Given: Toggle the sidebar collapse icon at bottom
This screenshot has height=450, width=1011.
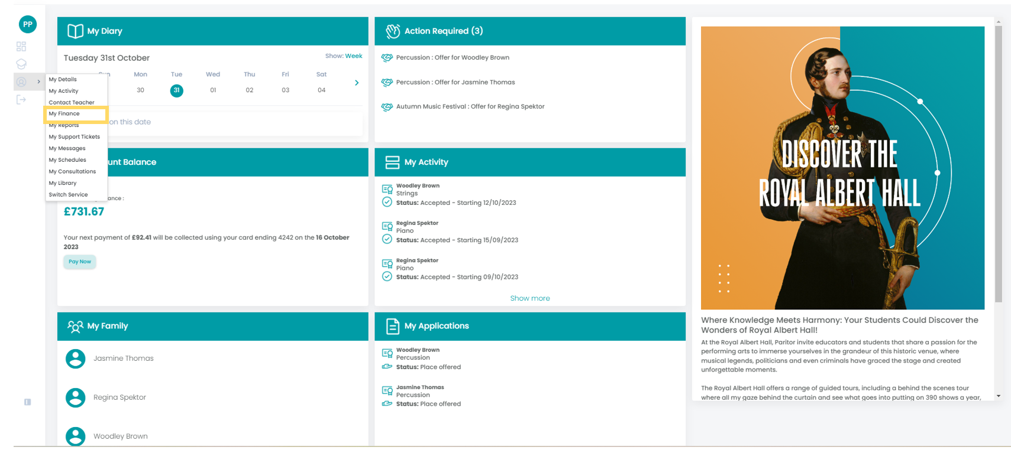Looking at the screenshot, I should click(27, 402).
